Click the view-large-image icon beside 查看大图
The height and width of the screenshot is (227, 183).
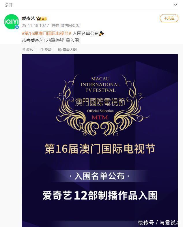tap(60, 50)
